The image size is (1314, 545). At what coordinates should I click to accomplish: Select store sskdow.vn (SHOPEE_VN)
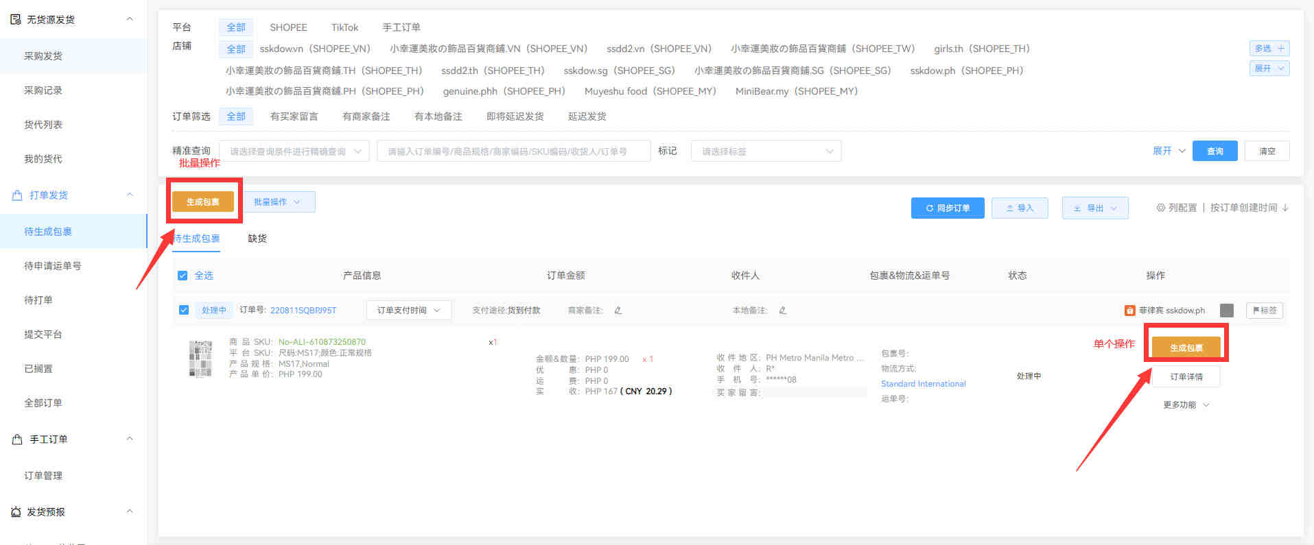(x=315, y=49)
